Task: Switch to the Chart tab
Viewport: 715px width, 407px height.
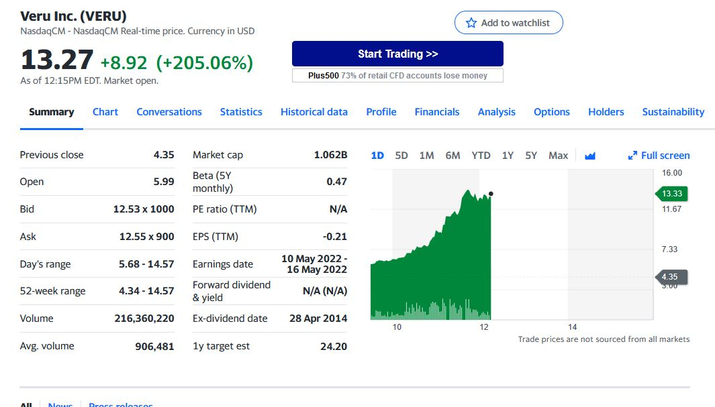Action: coord(105,112)
